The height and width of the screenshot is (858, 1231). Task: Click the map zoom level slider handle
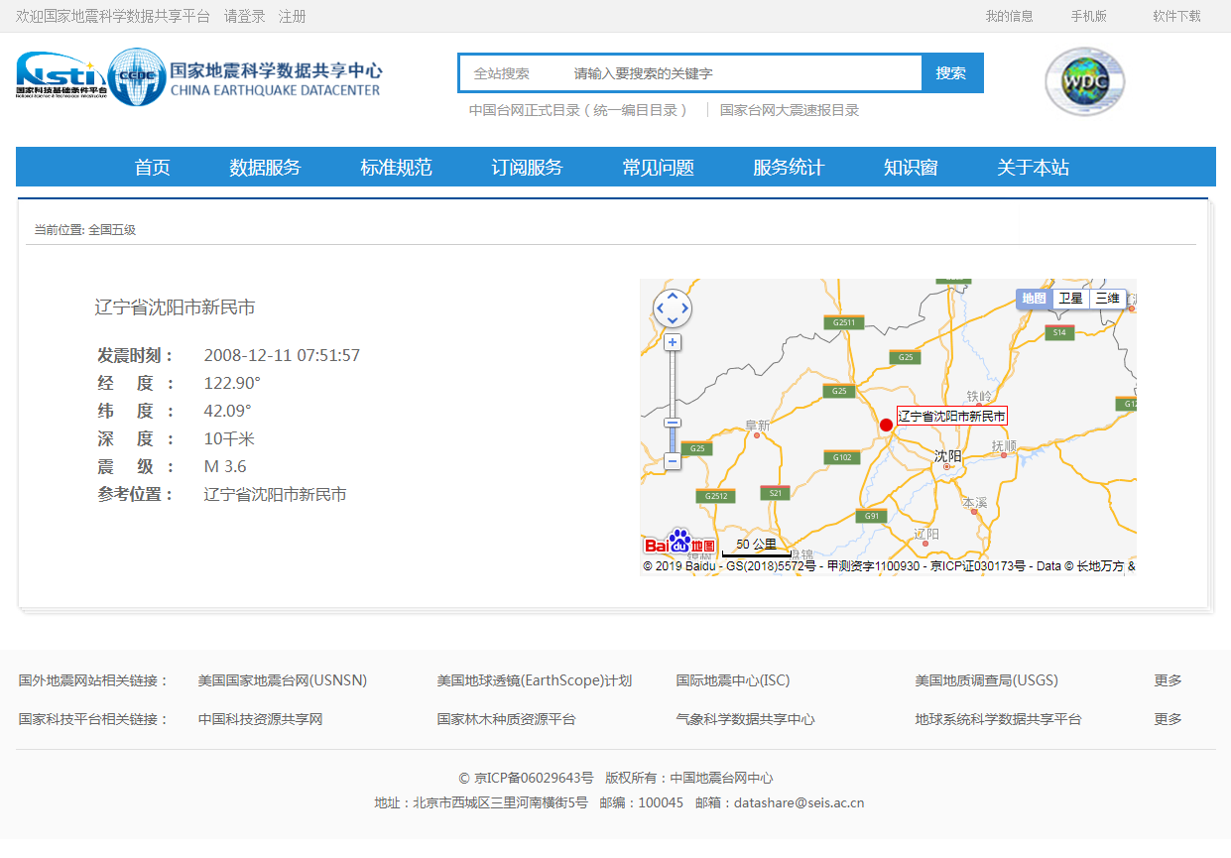(673, 423)
